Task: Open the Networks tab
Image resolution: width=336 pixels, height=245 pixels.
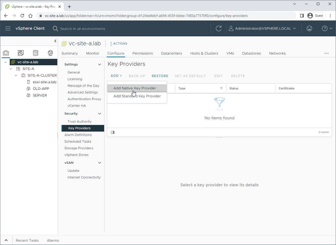Action: (x=277, y=53)
